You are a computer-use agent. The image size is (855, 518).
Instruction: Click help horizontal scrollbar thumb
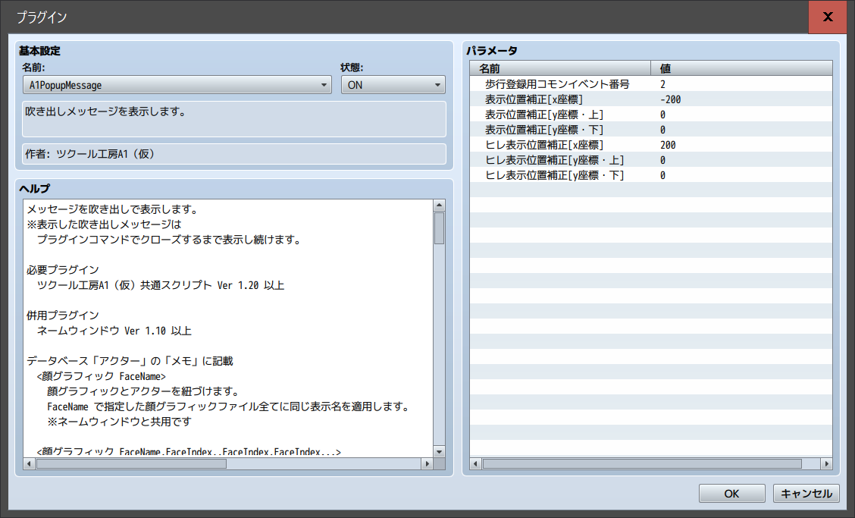tap(131, 464)
